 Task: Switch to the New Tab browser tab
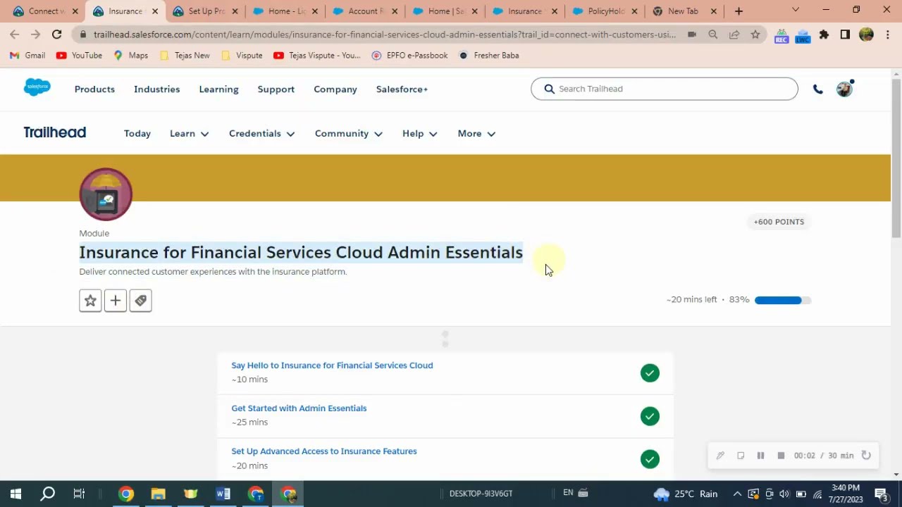685,11
